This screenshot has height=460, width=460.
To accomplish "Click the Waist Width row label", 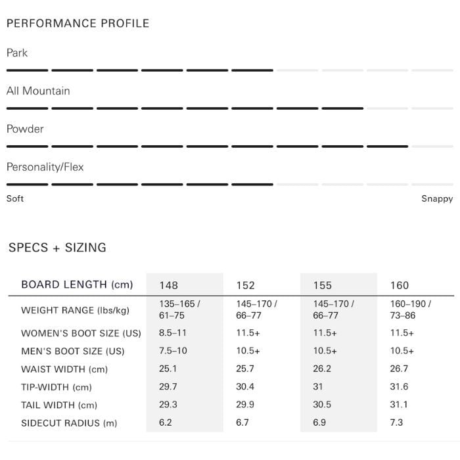I will click(x=64, y=369).
